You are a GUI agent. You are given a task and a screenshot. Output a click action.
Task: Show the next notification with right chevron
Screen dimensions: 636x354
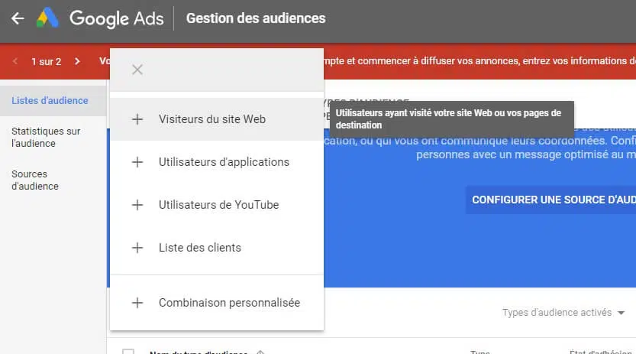coord(77,61)
